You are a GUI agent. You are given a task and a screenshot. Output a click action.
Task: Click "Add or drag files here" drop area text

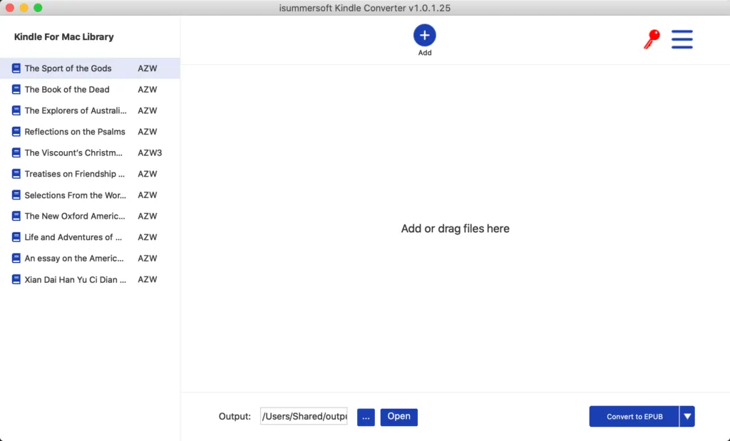coord(456,229)
